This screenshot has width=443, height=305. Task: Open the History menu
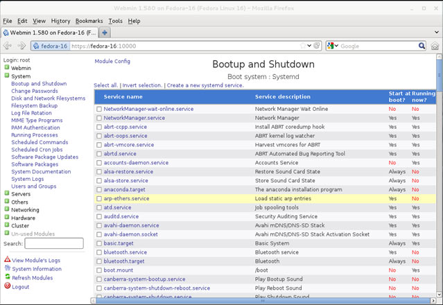[60, 21]
